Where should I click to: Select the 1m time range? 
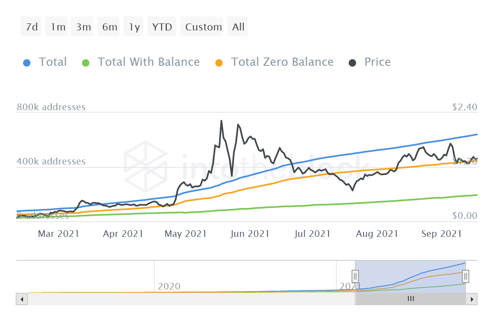click(58, 27)
